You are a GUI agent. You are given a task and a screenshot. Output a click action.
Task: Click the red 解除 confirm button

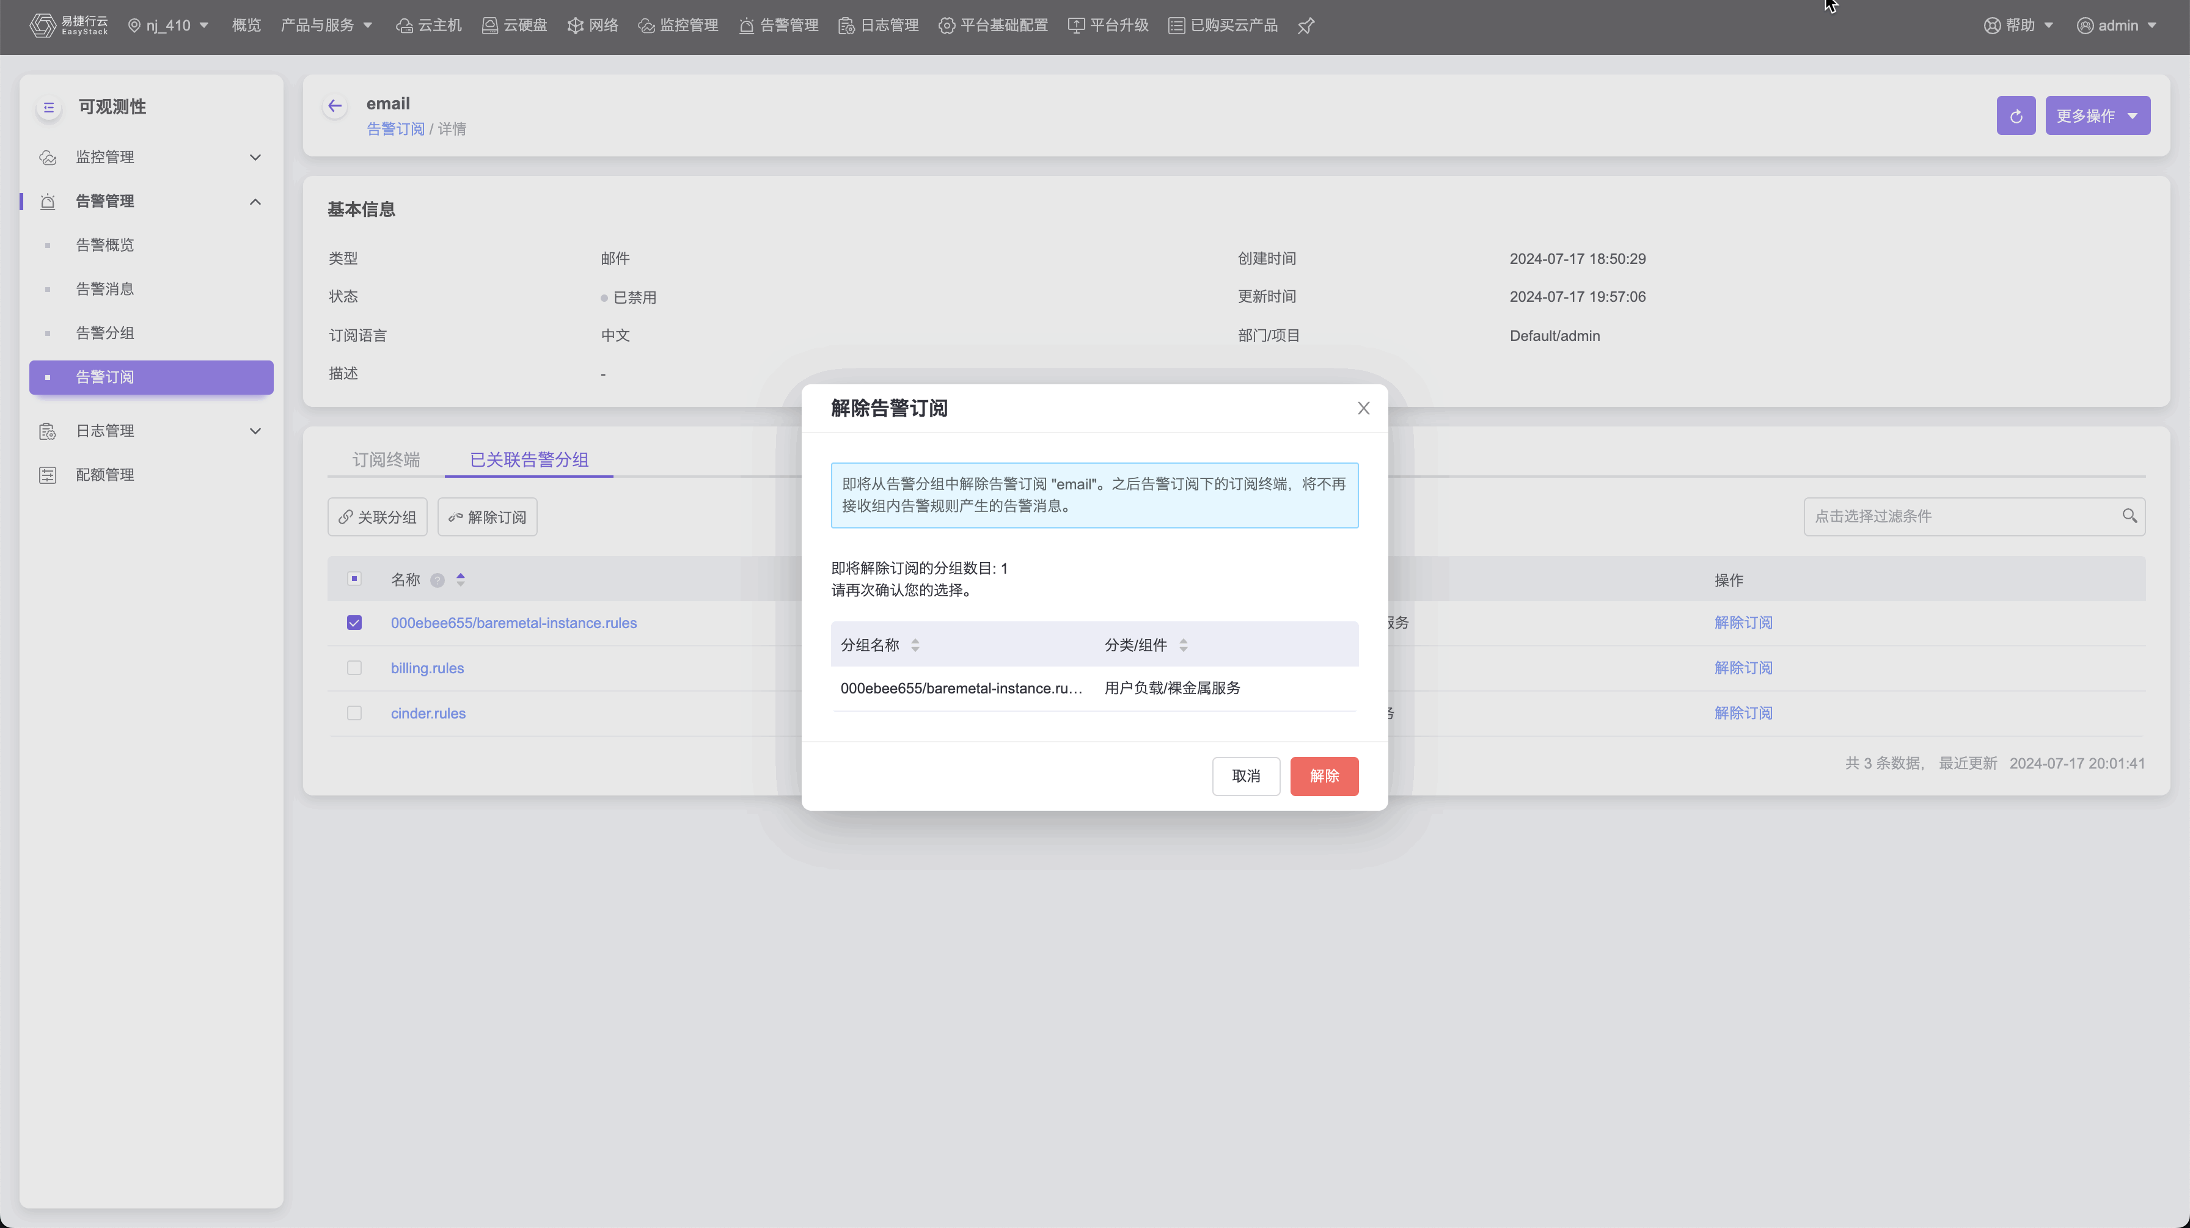1324,776
